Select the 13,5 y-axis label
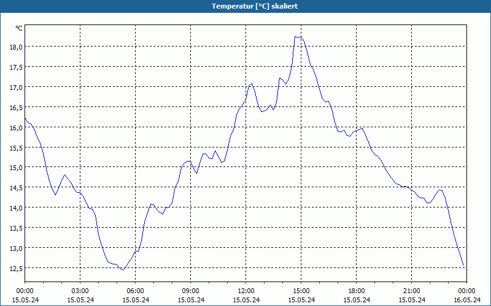491x306 pixels. (x=17, y=228)
